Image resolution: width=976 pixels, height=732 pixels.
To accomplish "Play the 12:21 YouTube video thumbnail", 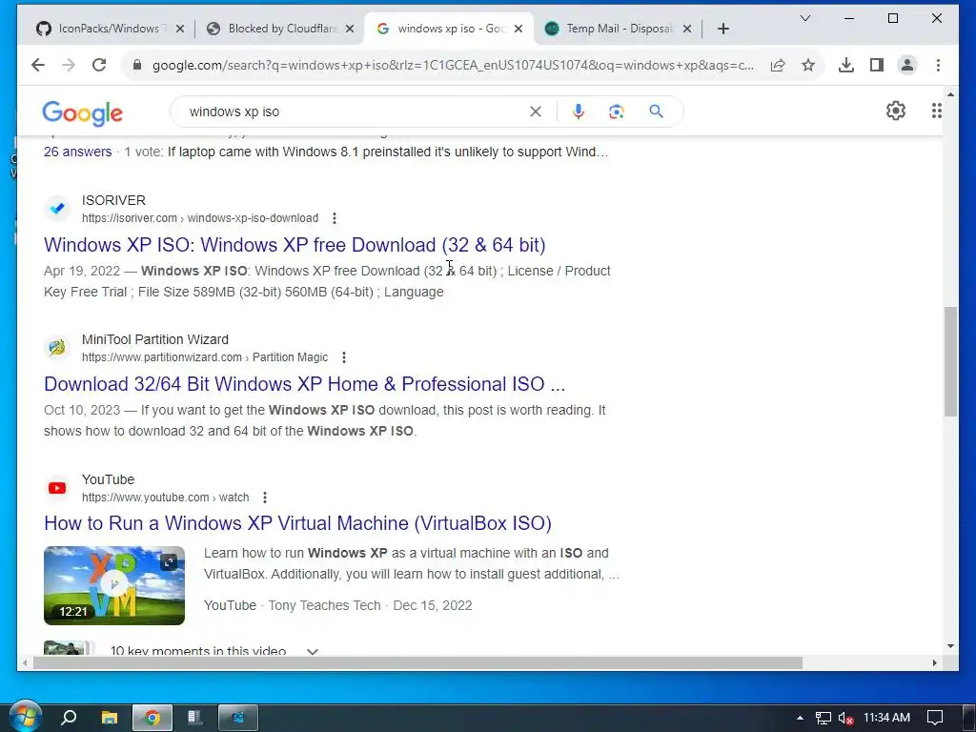I will (114, 585).
